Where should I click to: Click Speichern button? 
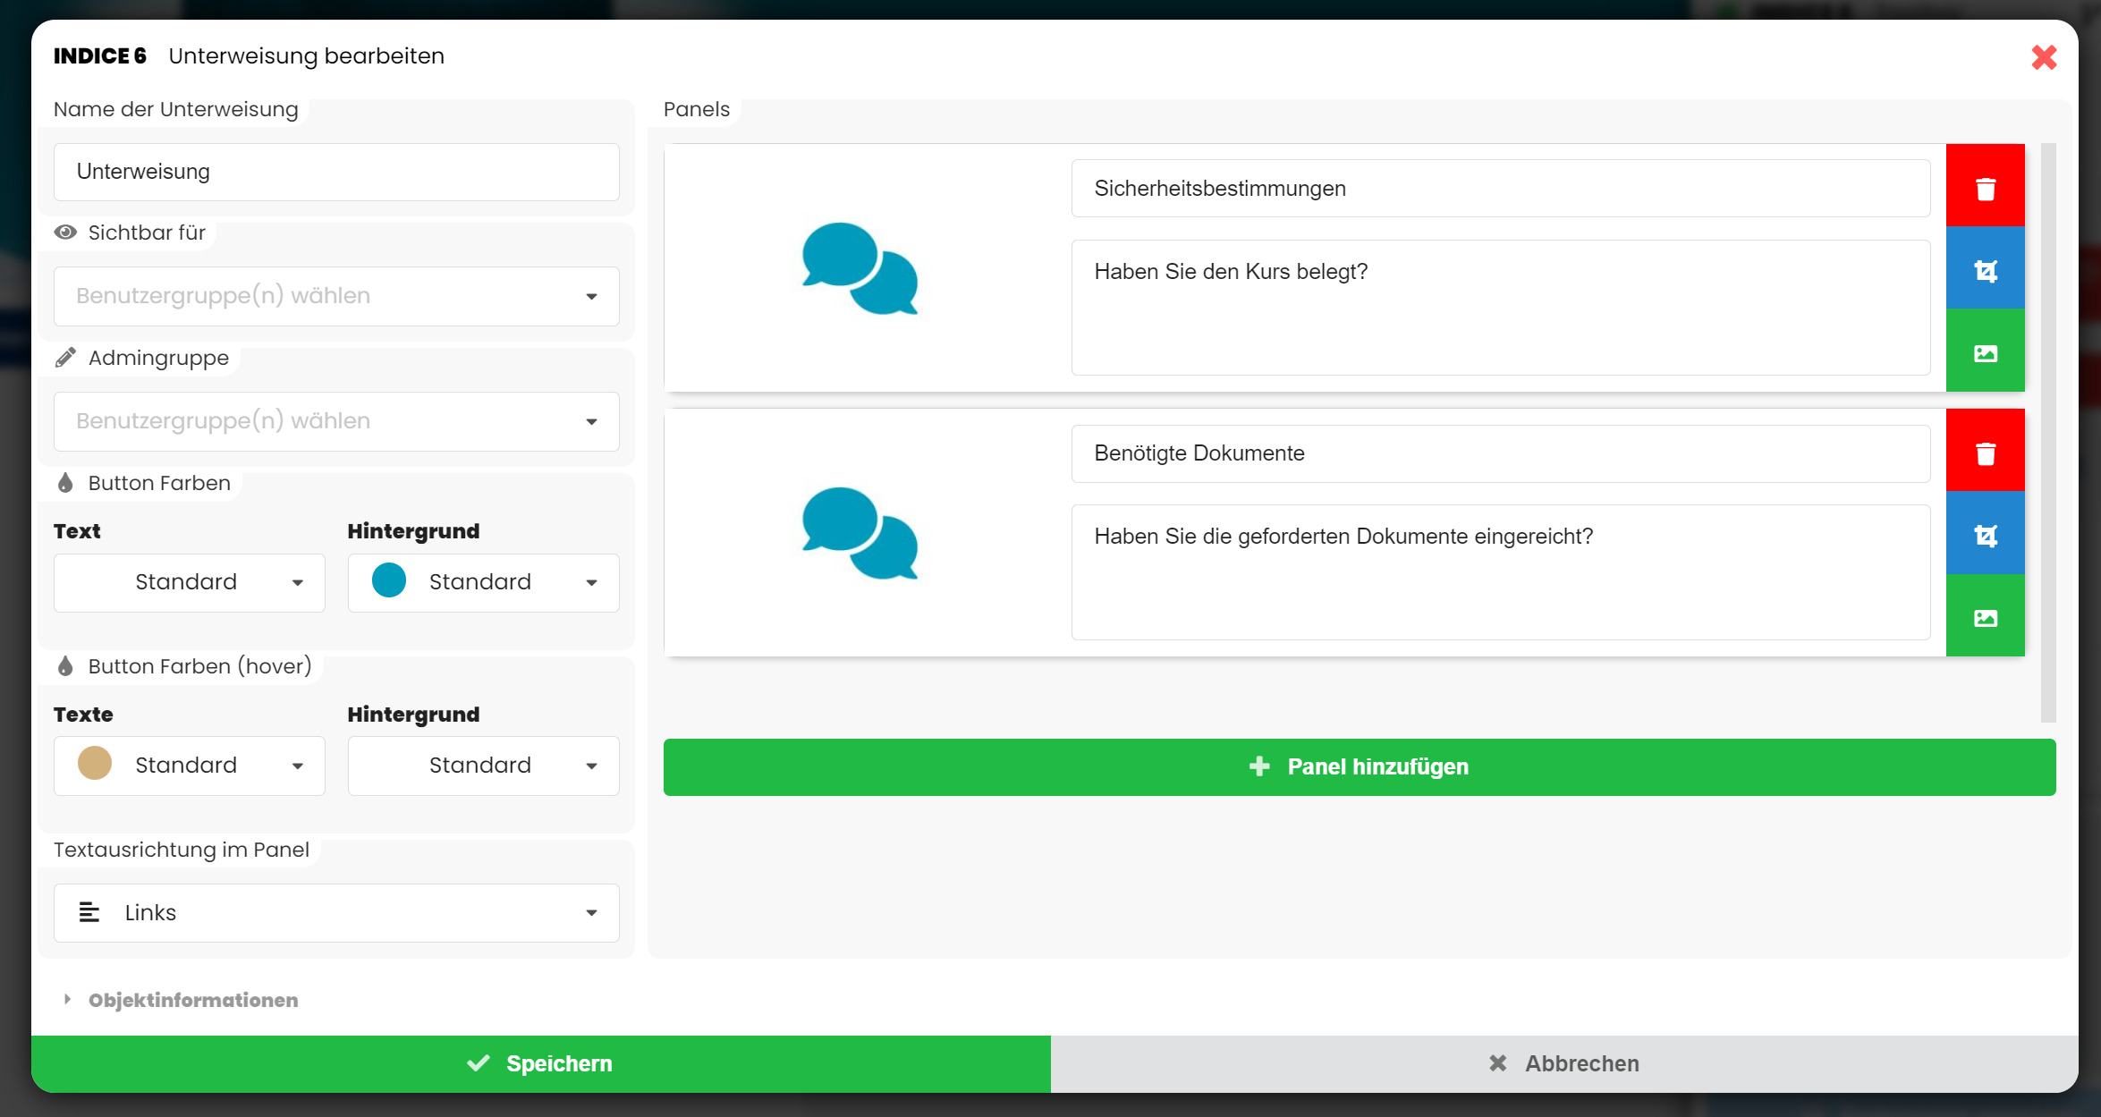coord(540,1063)
